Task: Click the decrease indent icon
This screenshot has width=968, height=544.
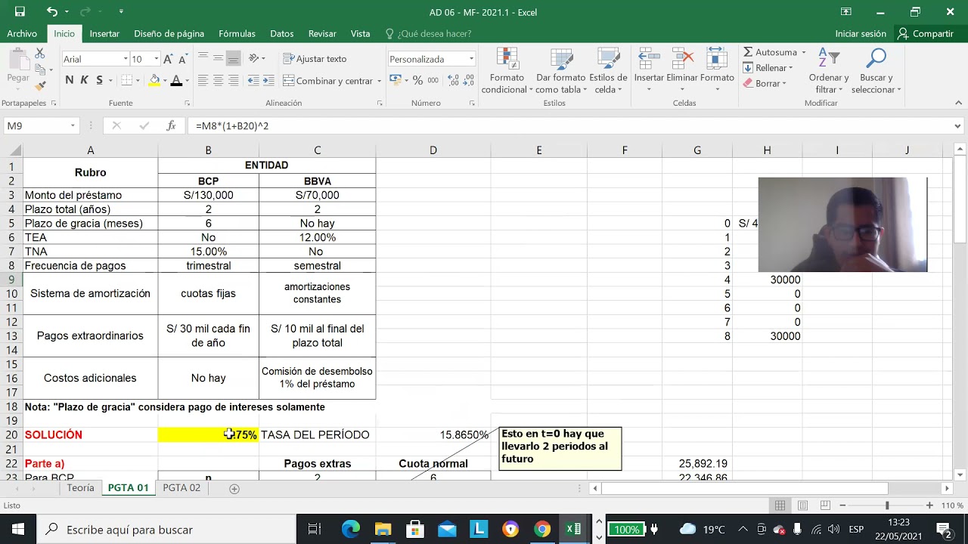Action: (253, 80)
